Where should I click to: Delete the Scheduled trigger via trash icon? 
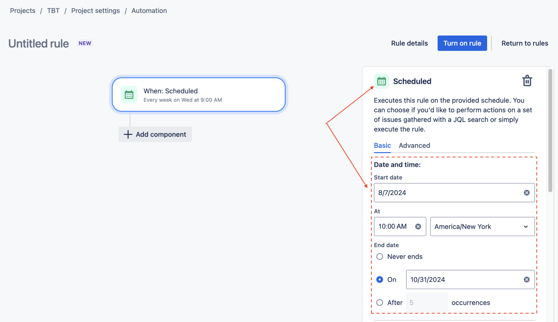[x=527, y=81]
